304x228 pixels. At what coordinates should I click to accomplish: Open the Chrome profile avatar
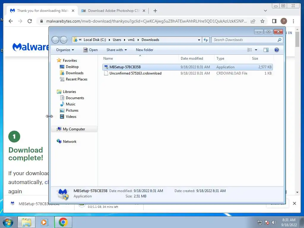[284, 21]
